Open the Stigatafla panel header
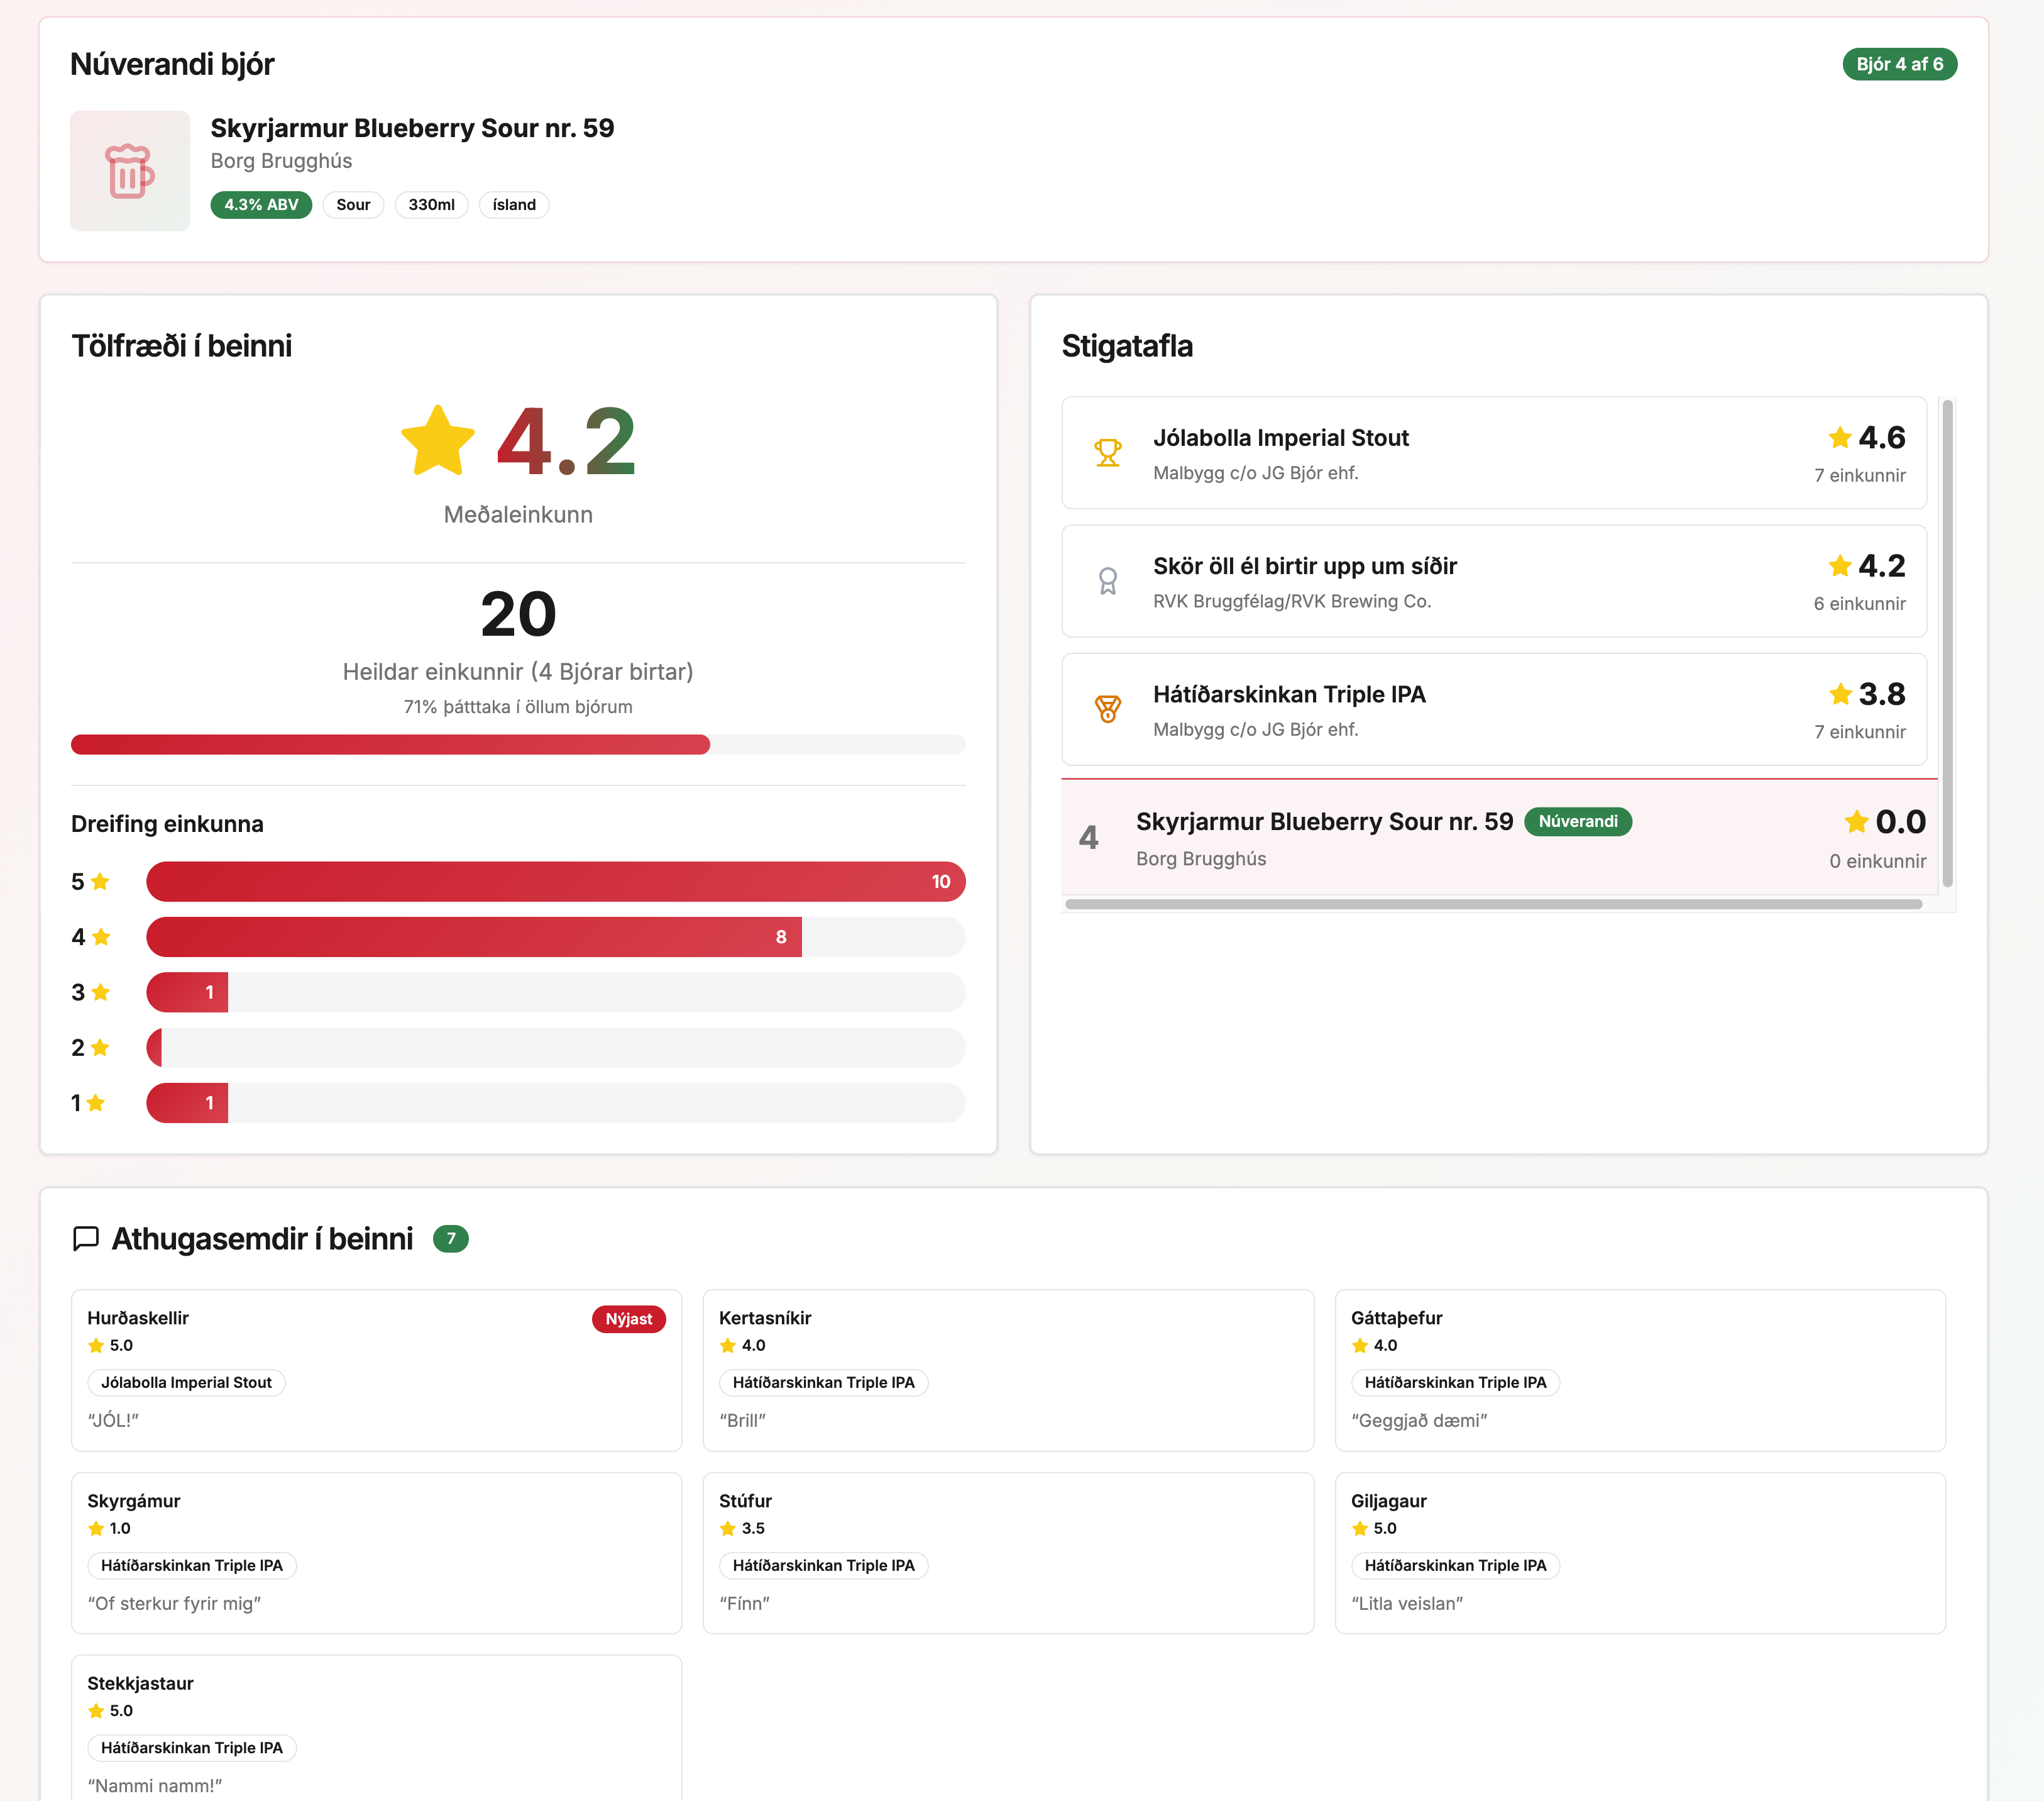Image resolution: width=2044 pixels, height=1801 pixels. point(1127,346)
